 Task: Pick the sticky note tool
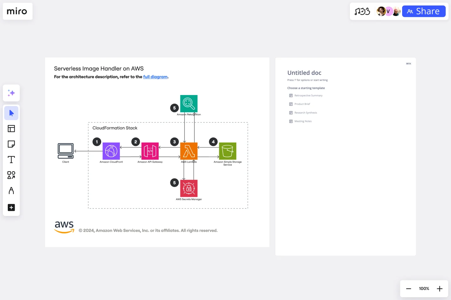click(x=11, y=144)
